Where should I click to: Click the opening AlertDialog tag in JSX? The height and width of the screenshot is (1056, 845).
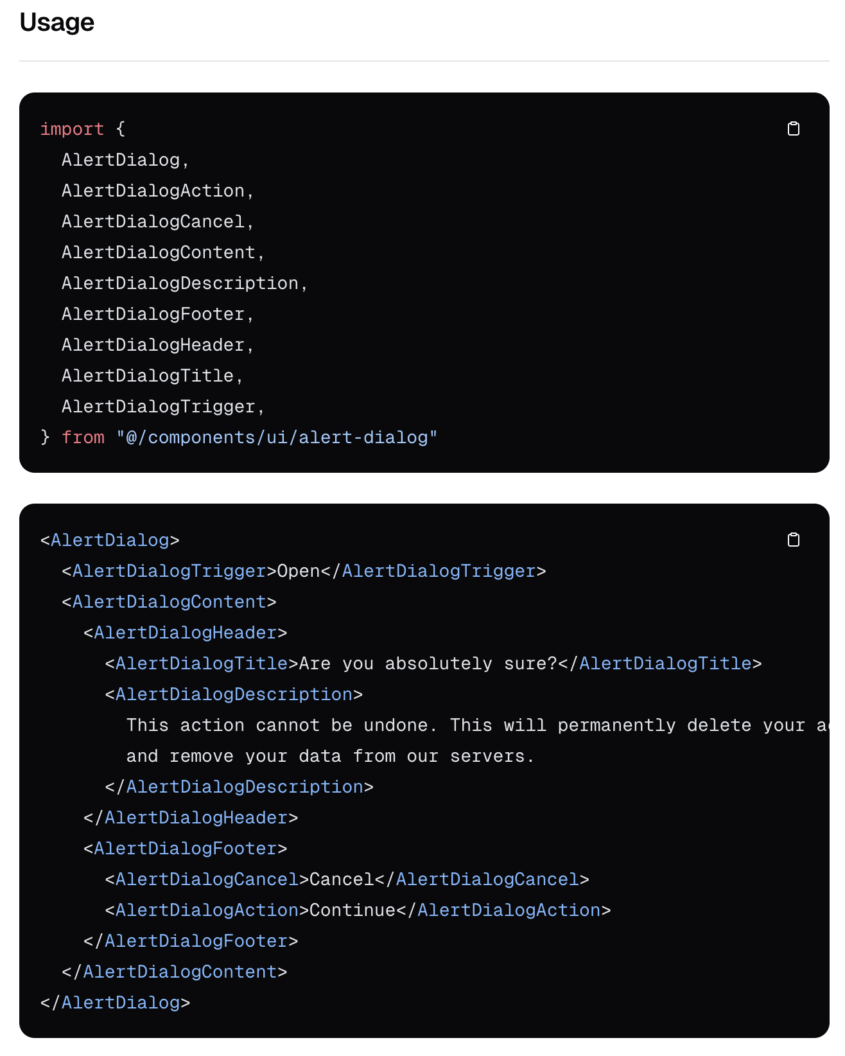(110, 540)
